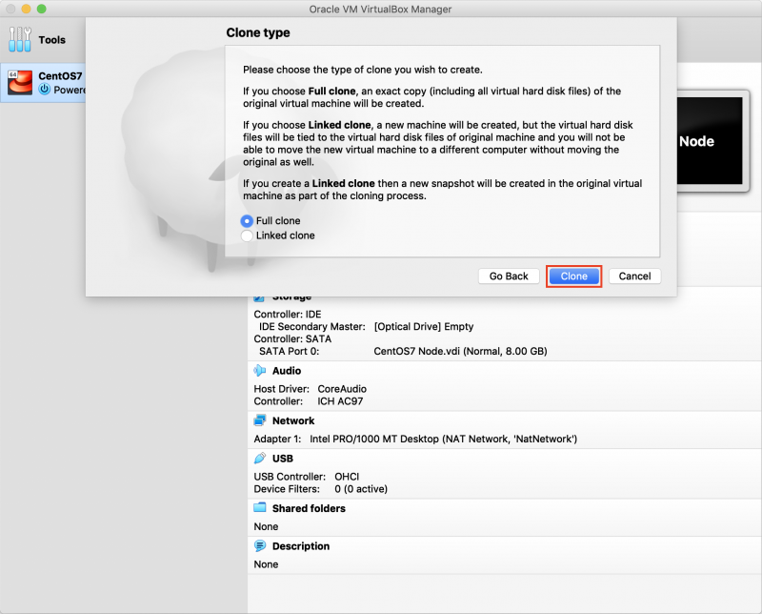762x614 pixels.
Task: Click the Controller: IDE label
Action: click(x=288, y=315)
